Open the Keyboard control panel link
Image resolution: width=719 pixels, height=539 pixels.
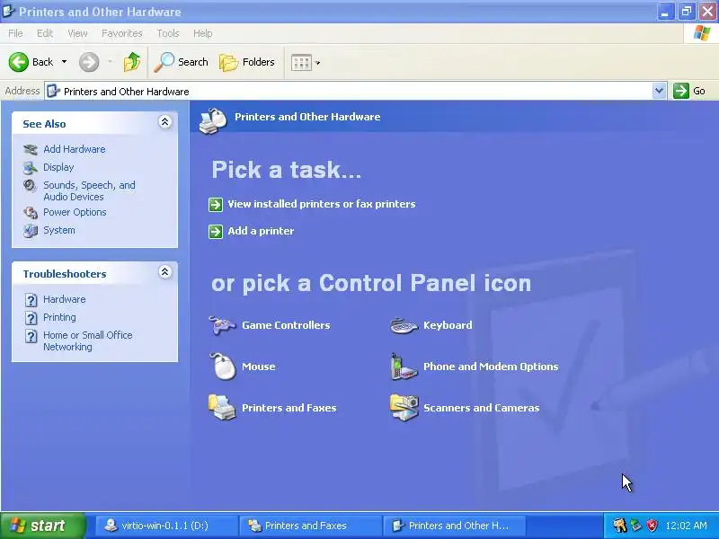pyautogui.click(x=448, y=325)
